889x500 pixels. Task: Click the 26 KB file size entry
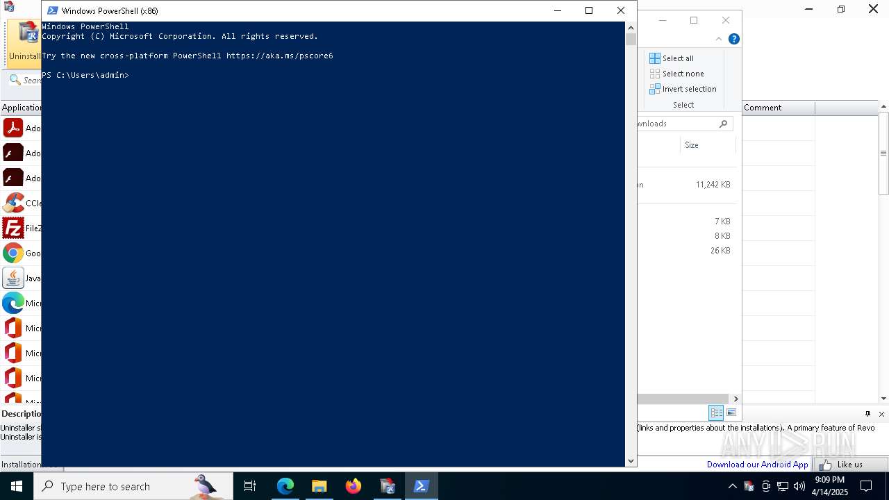[720, 251]
